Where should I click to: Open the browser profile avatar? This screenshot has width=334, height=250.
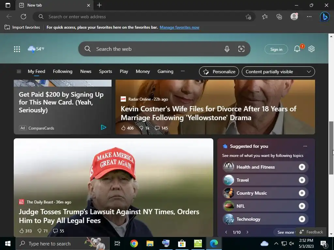coord(294,16)
